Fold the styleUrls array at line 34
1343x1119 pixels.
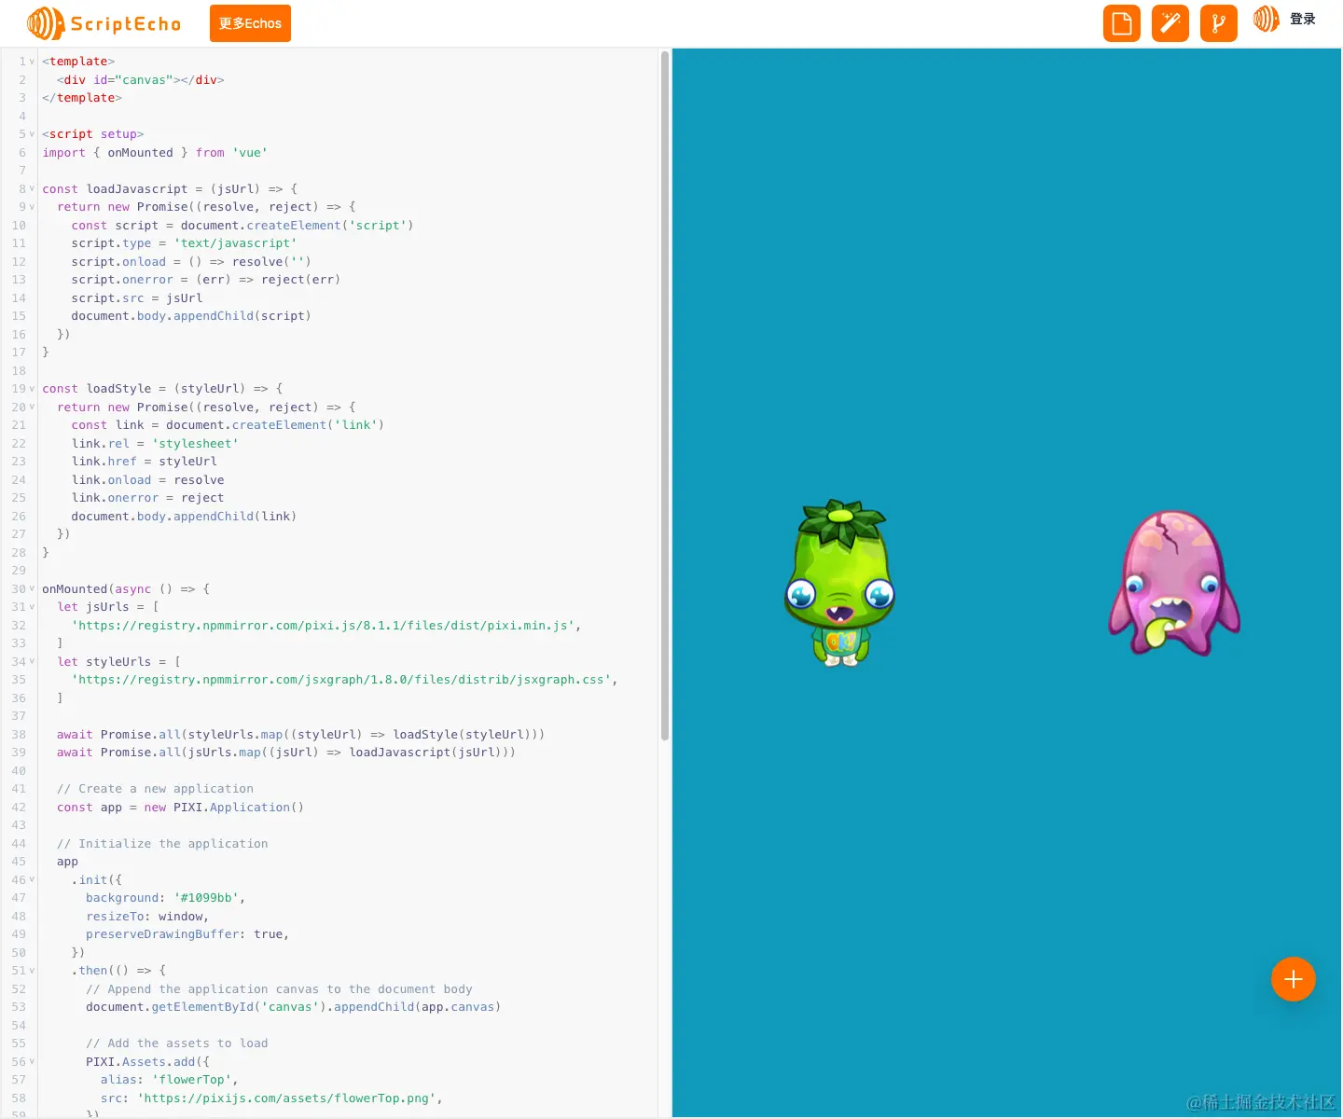(x=32, y=661)
